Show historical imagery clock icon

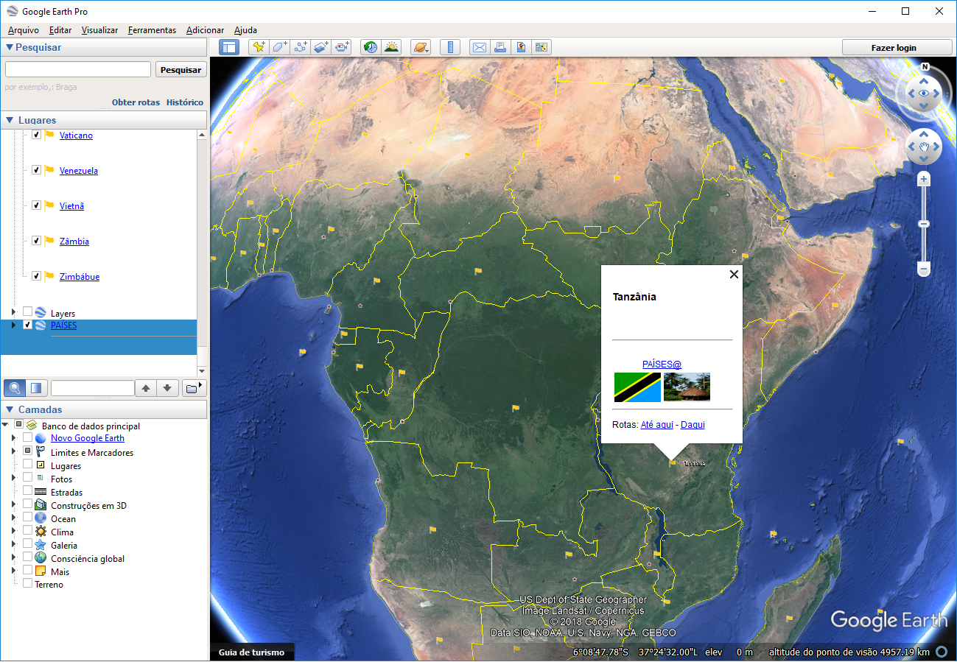coord(370,48)
